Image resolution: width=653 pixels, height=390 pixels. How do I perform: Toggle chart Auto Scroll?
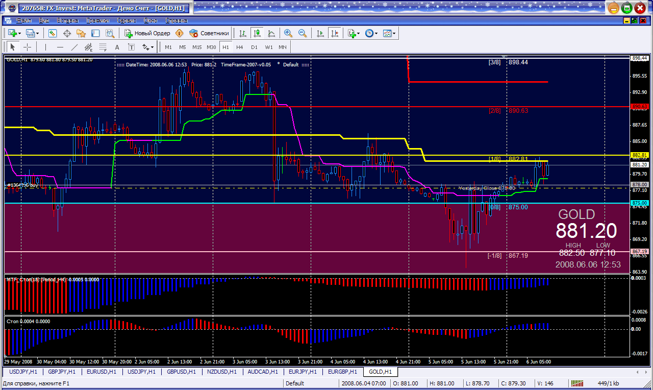320,33
